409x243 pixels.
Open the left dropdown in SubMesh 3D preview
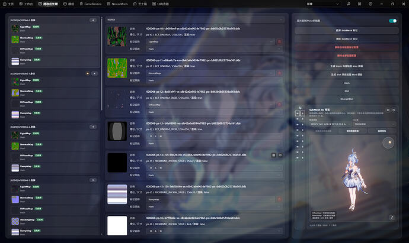[330, 124]
